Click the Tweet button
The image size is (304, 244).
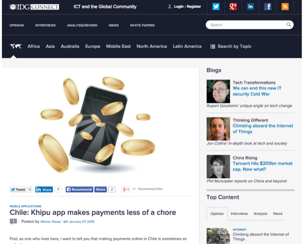point(18,189)
